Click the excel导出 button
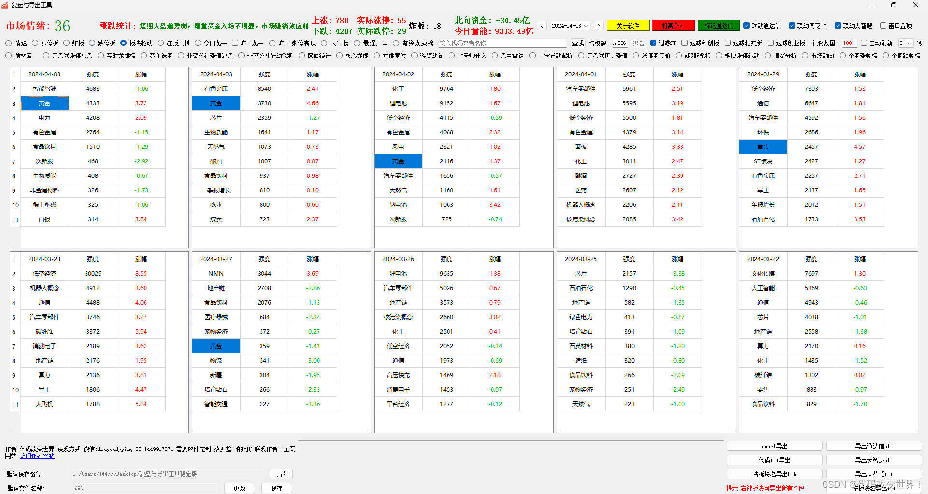The height and width of the screenshot is (494, 928). [775, 446]
